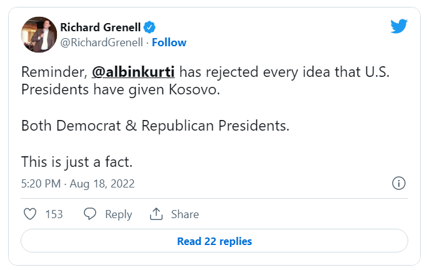Click the blue Twitter bird logo
This screenshot has width=427, height=270.
click(399, 26)
